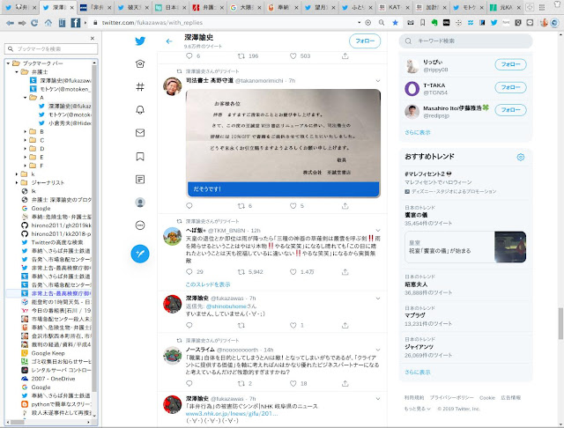The width and height of the screenshot is (564, 428).
Task: Open Notifications bell in sidebar
Action: [x=140, y=109]
